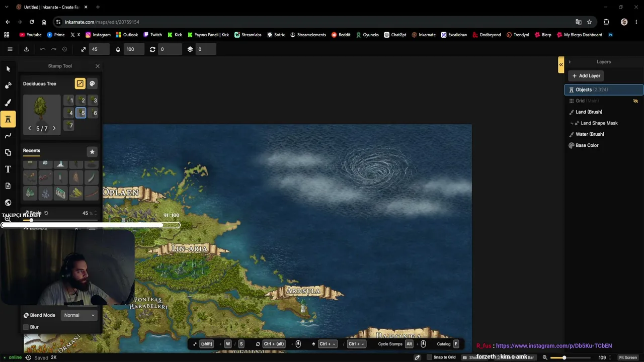Select the Text tool

8,169
